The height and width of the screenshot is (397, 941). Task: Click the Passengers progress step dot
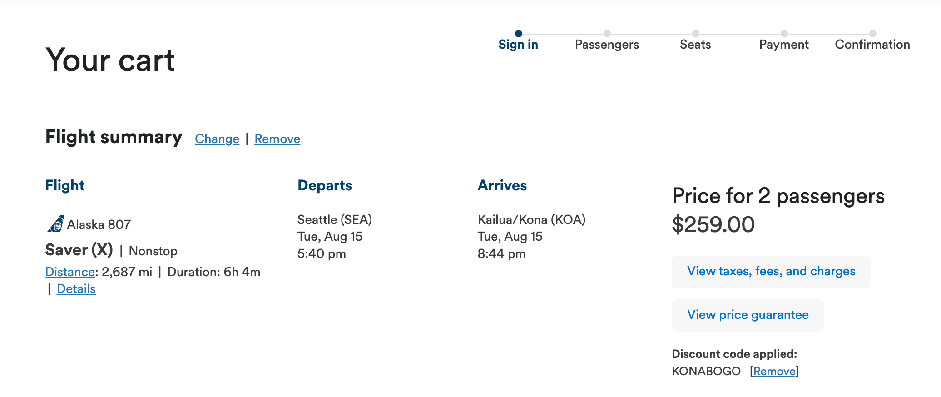[607, 33]
